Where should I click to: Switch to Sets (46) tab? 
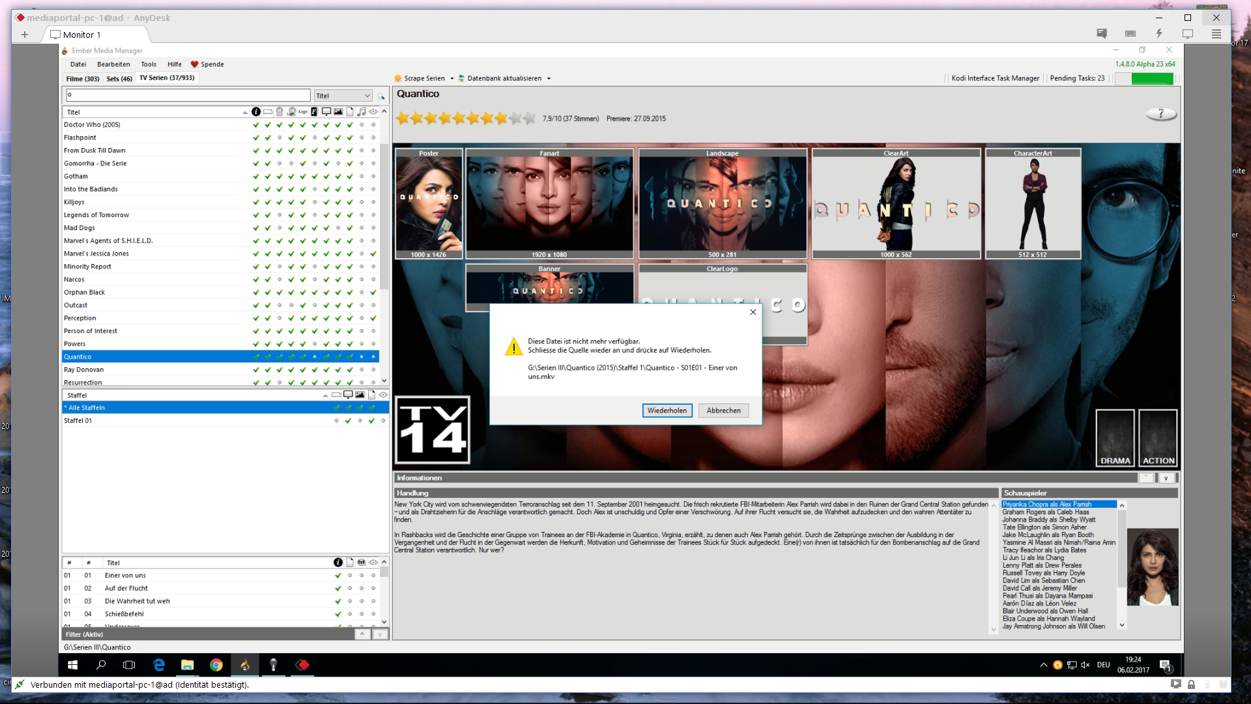point(119,79)
